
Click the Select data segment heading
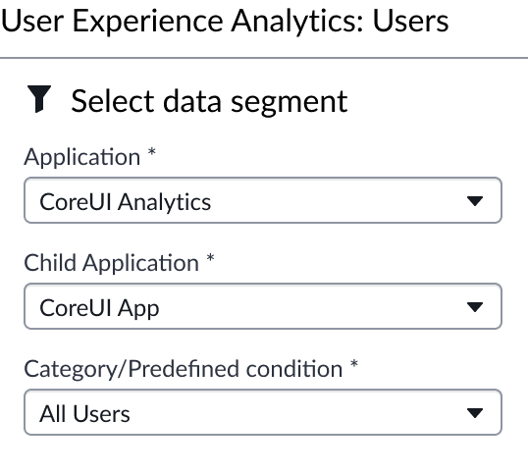pyautogui.click(x=209, y=101)
